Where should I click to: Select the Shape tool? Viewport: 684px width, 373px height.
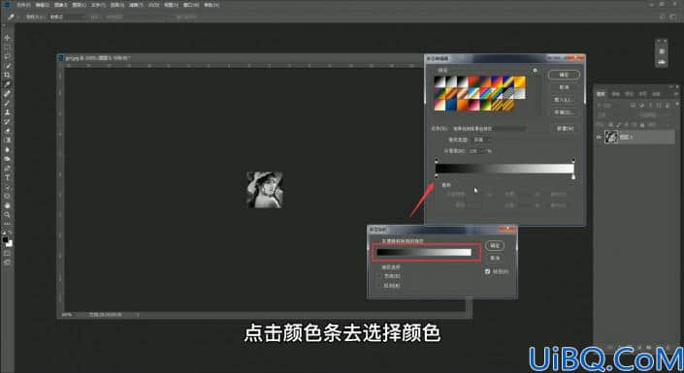pos(7,196)
